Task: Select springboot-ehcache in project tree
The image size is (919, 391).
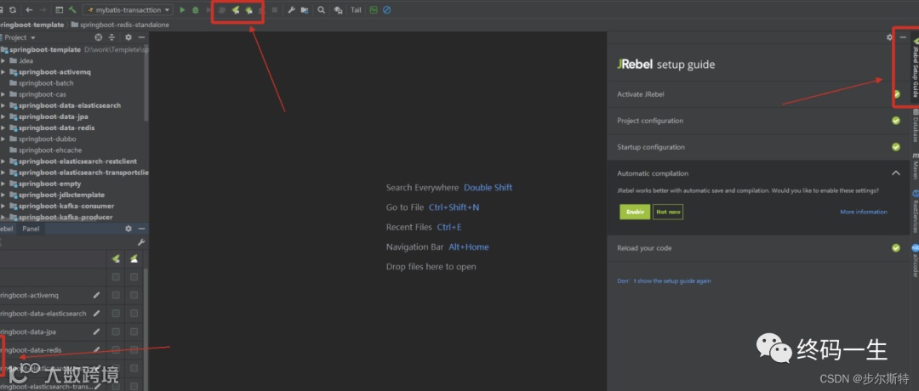Action: (44, 150)
